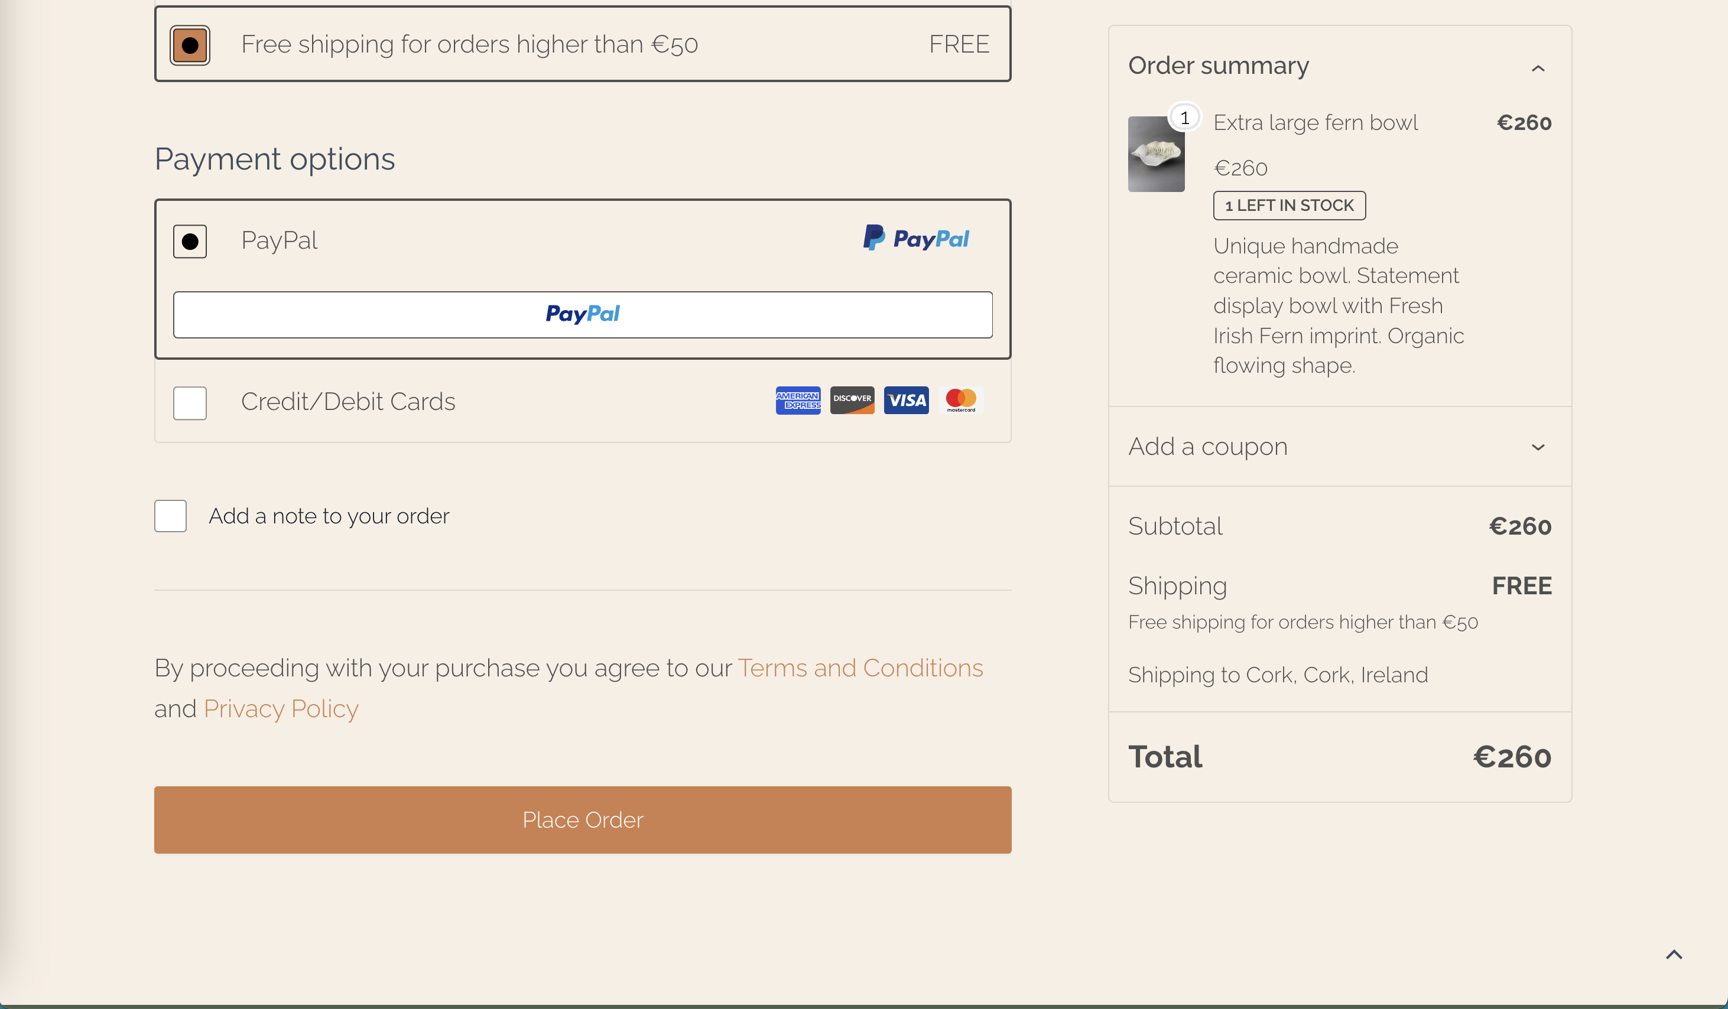Click the Discover card icon
This screenshot has height=1009, width=1728.
pyautogui.click(x=852, y=401)
